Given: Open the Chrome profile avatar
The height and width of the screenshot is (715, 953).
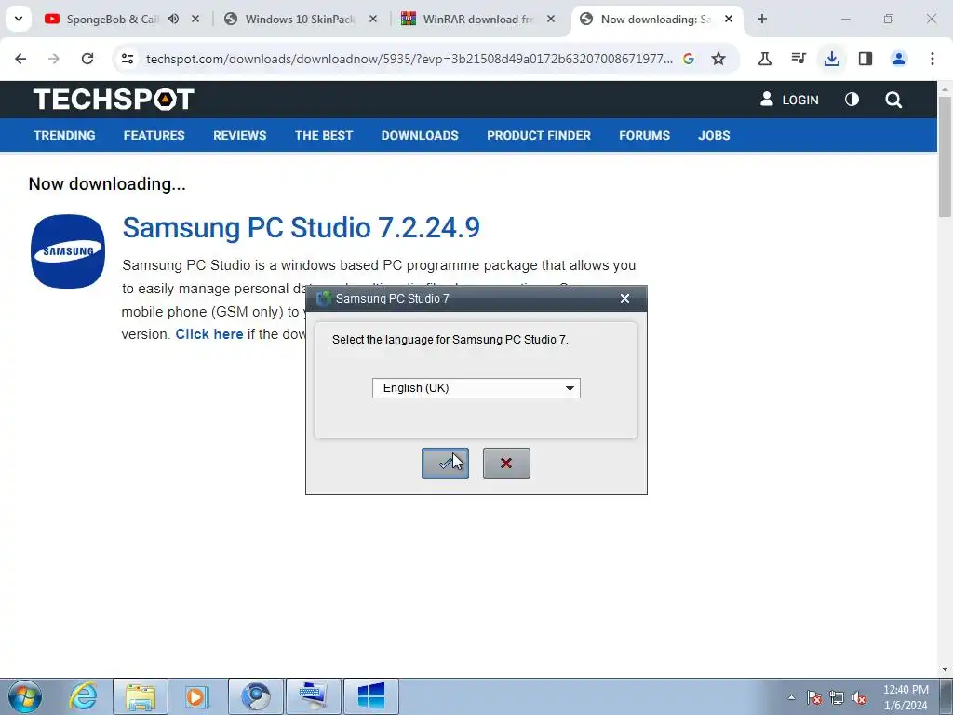Looking at the screenshot, I should (x=899, y=59).
